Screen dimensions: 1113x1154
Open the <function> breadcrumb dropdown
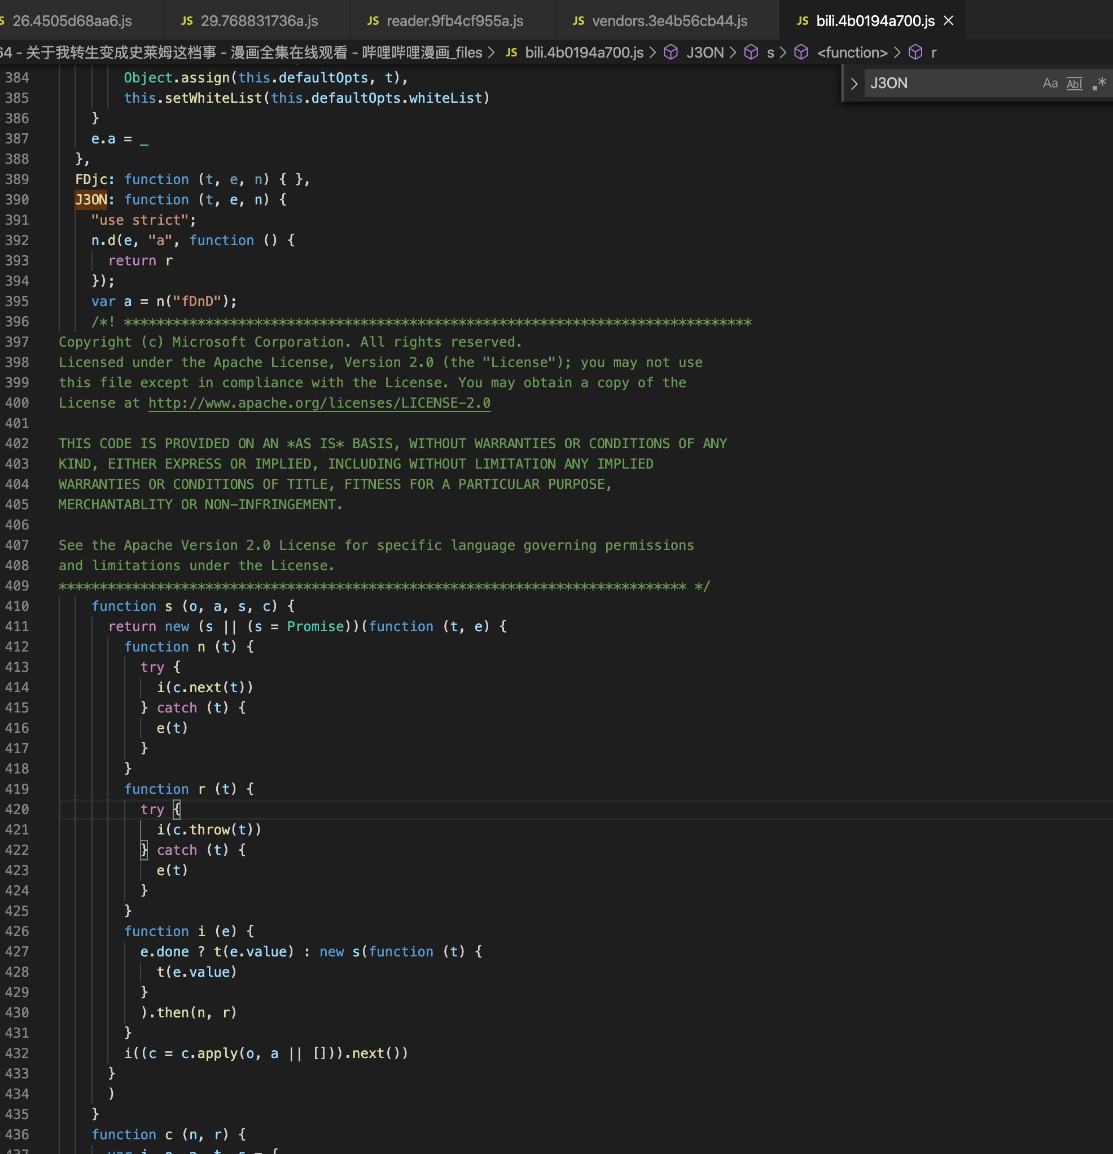[852, 53]
